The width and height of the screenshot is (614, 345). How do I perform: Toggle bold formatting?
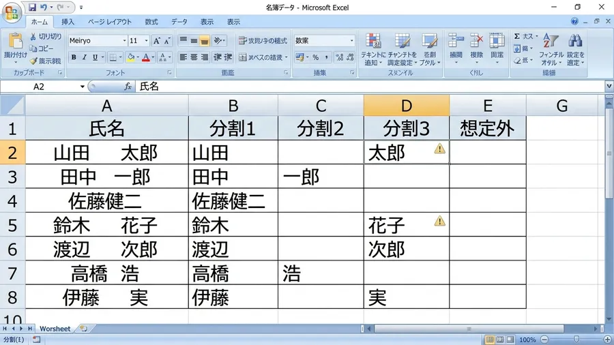pos(74,57)
